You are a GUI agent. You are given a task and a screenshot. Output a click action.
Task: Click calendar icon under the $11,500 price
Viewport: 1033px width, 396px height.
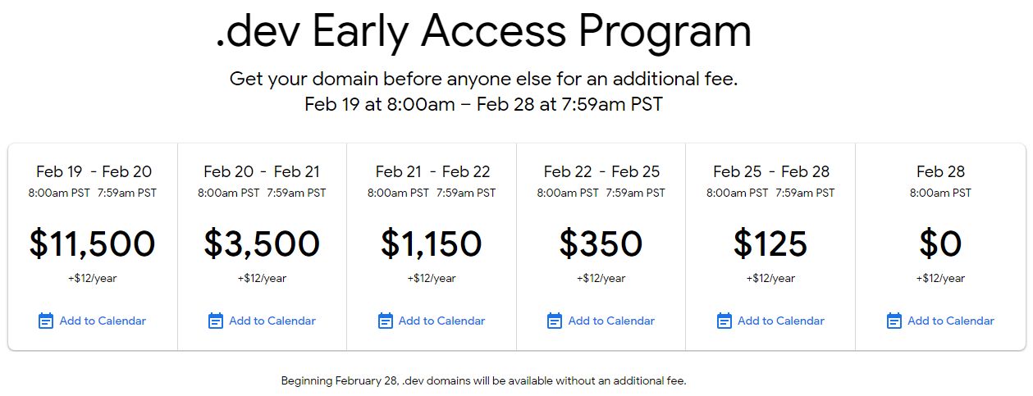pos(46,321)
